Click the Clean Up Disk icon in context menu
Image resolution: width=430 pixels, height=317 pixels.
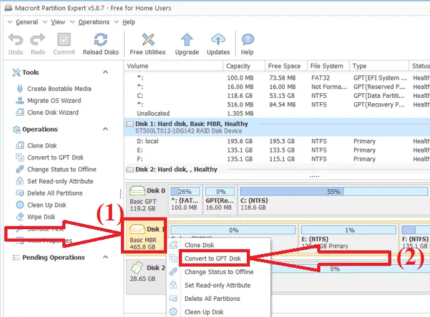pos(173,312)
